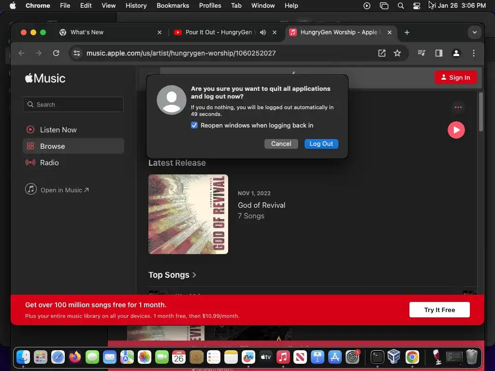Click the page vertical scrollbar

(x=480, y=112)
